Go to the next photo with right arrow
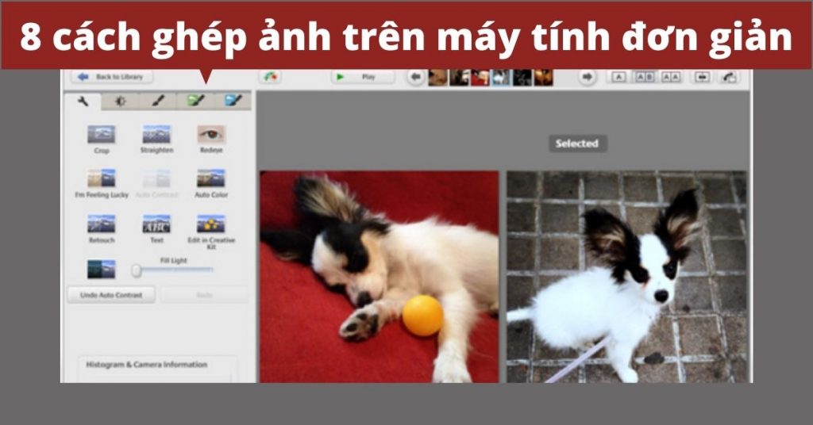 [587, 77]
